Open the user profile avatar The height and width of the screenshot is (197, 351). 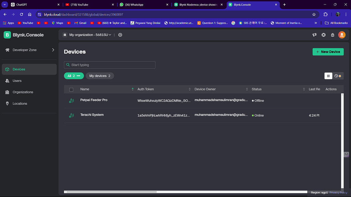342,35
